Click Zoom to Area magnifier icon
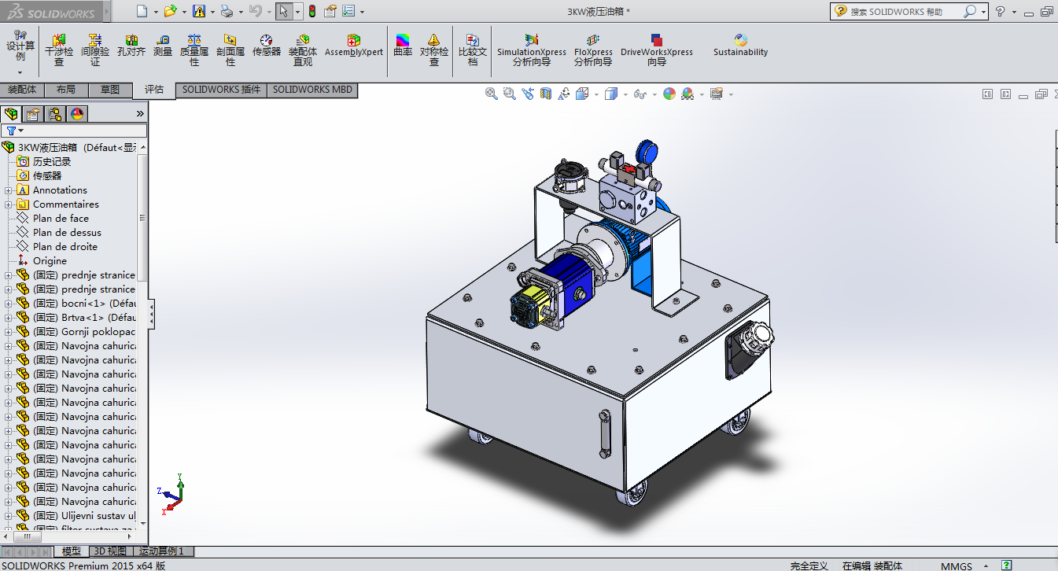The image size is (1058, 571). pos(509,94)
